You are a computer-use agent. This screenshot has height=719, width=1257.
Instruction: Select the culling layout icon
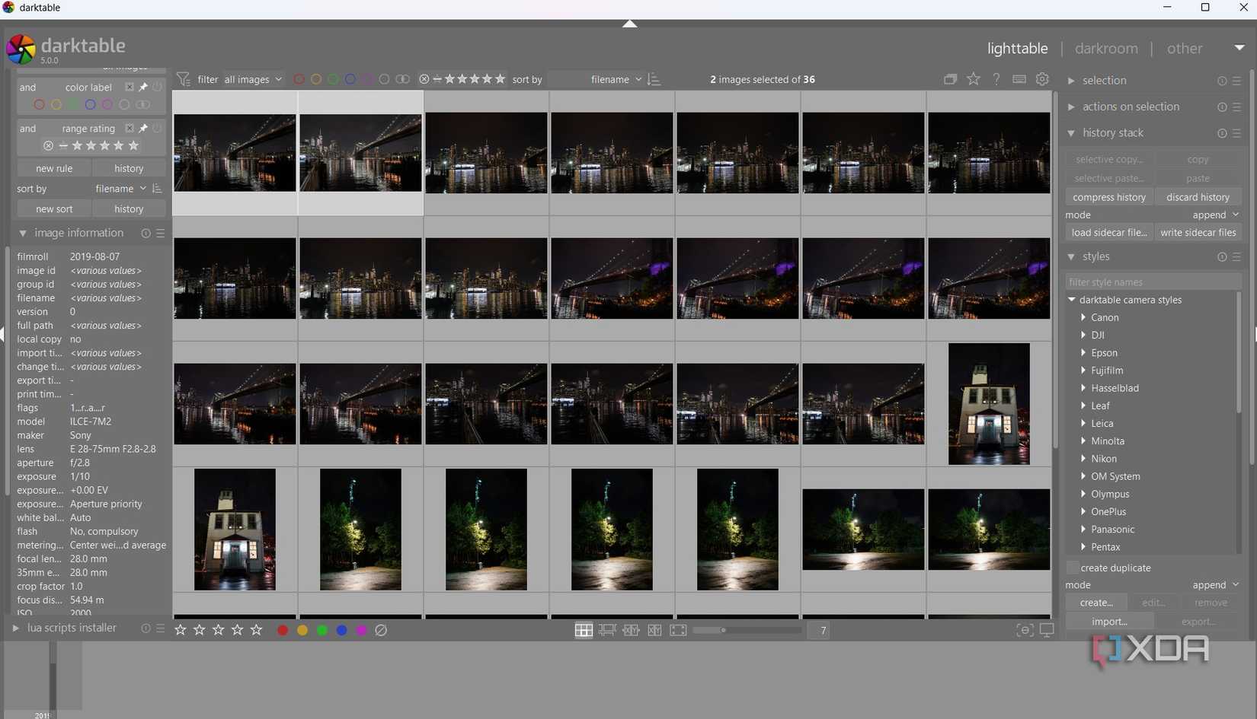tap(632, 630)
